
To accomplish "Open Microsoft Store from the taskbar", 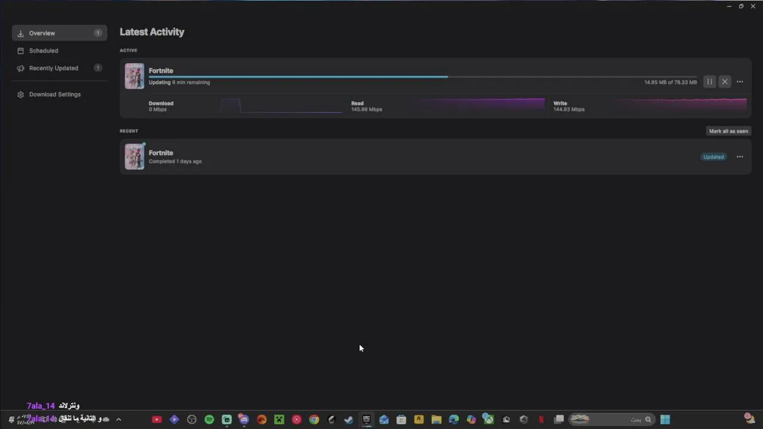I will click(401, 419).
